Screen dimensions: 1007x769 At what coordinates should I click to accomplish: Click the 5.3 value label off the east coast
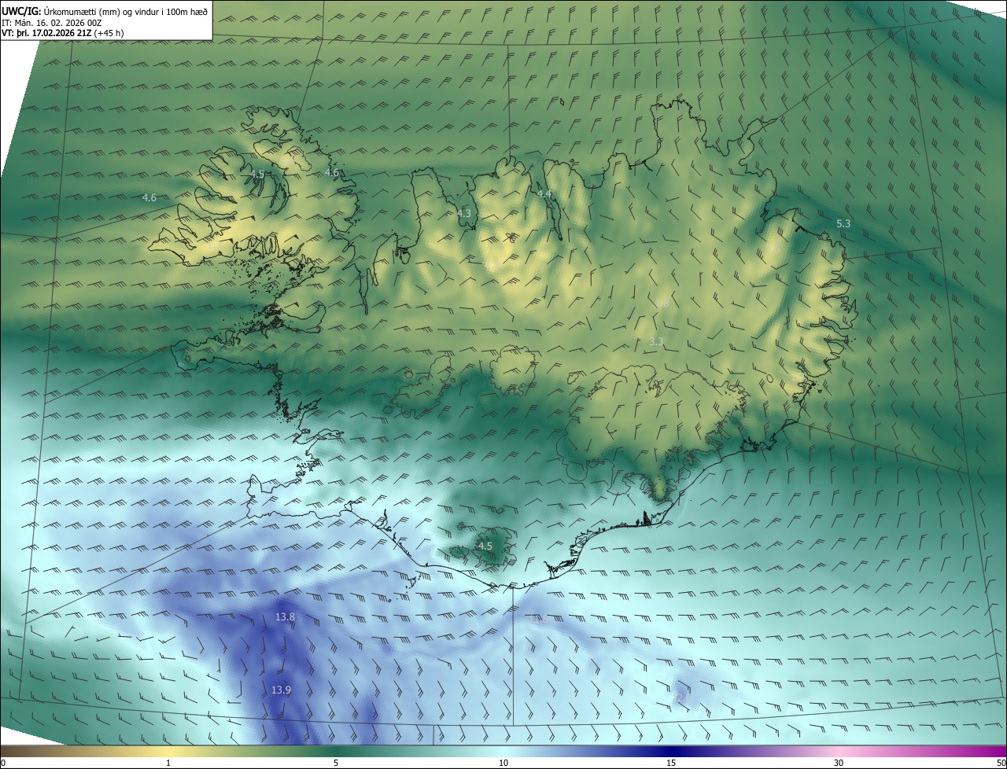tap(843, 224)
